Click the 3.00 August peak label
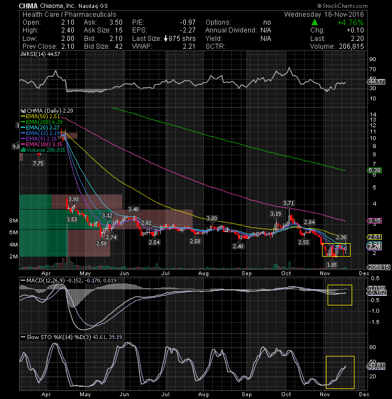The width and height of the screenshot is (392, 399). 212,219
